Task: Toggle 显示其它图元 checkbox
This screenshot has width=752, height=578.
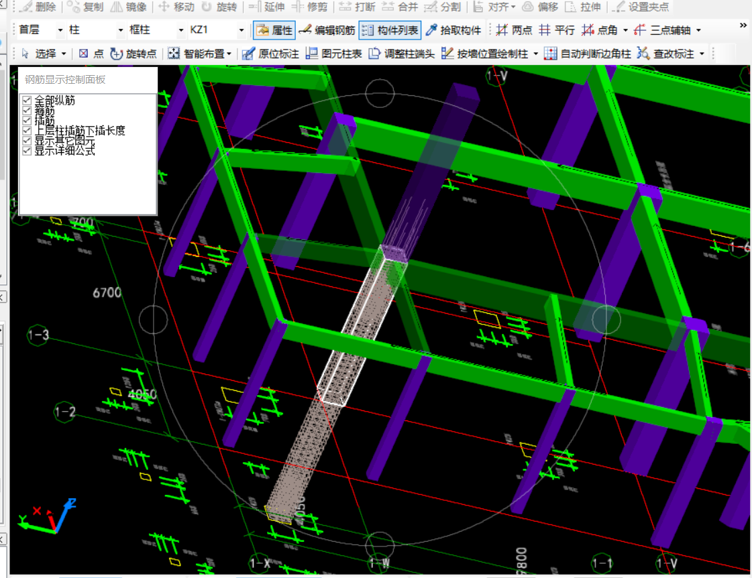Action: click(x=27, y=140)
